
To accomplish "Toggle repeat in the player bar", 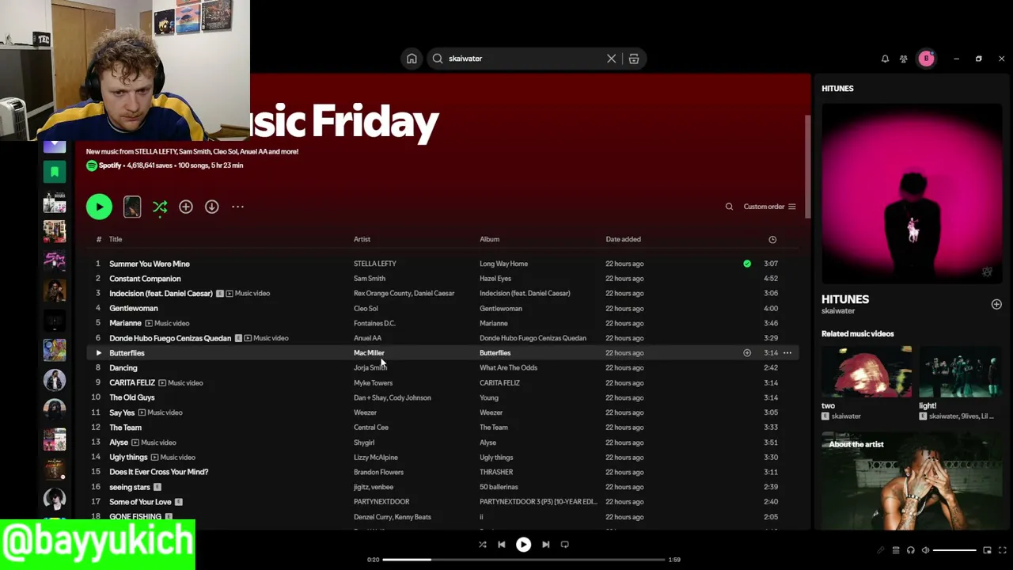I will tap(564, 545).
